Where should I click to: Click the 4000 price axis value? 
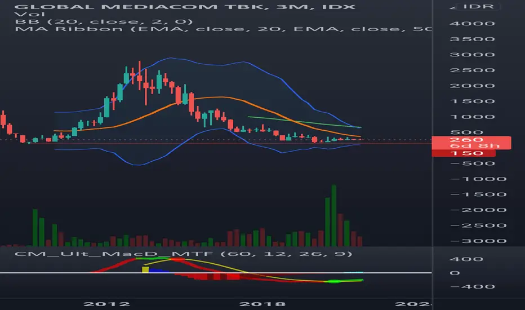pos(472,24)
